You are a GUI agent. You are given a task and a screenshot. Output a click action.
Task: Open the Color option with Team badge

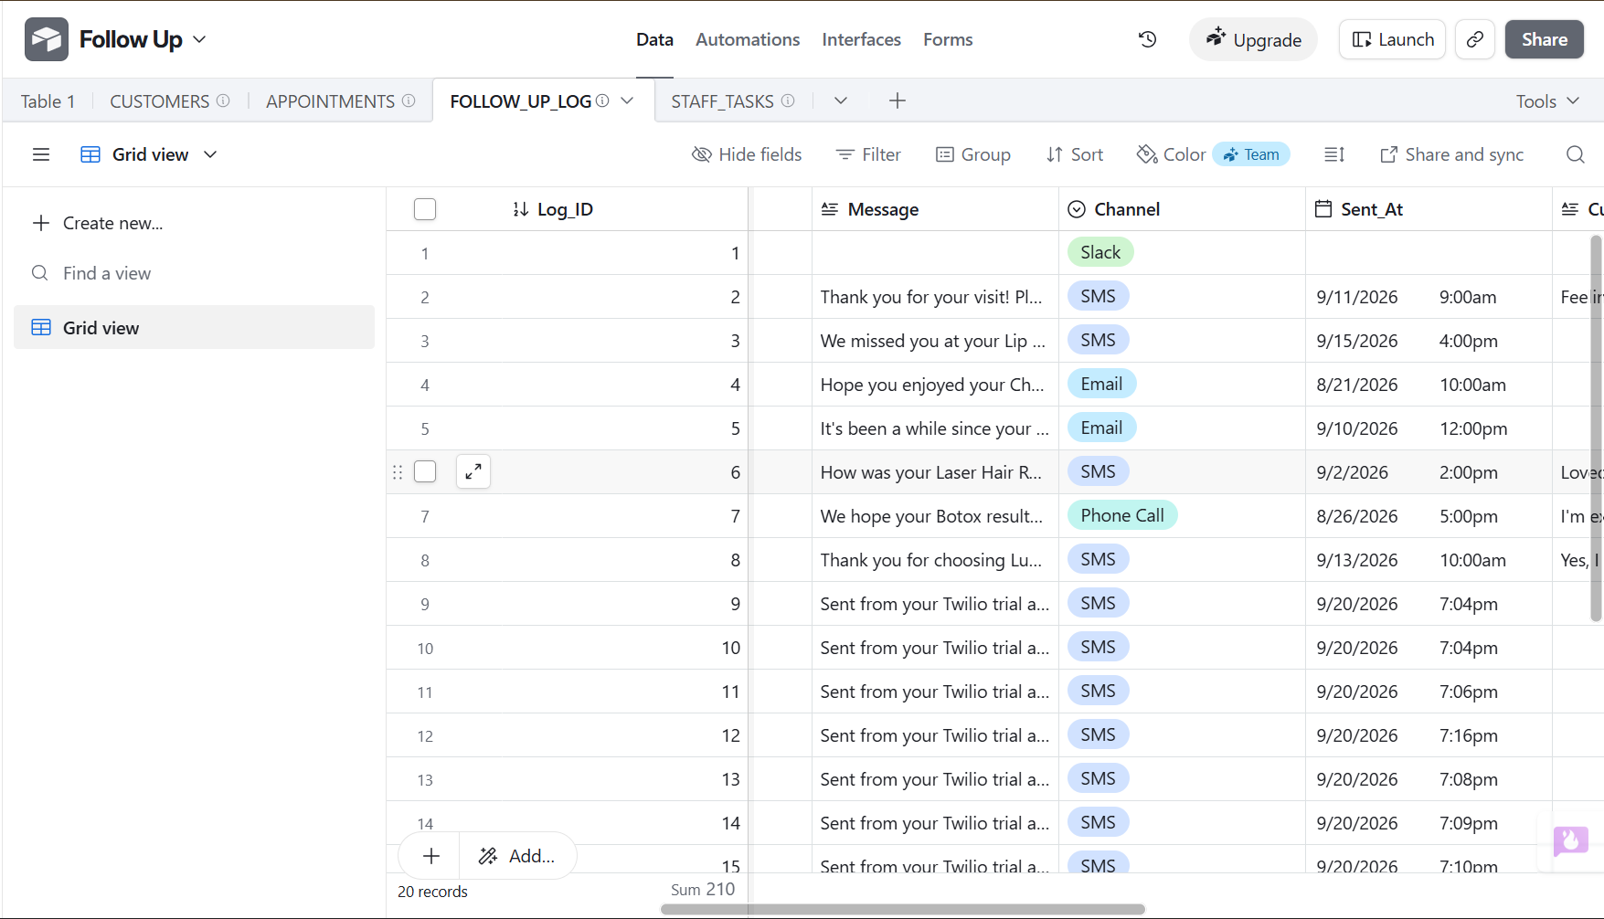click(1212, 154)
